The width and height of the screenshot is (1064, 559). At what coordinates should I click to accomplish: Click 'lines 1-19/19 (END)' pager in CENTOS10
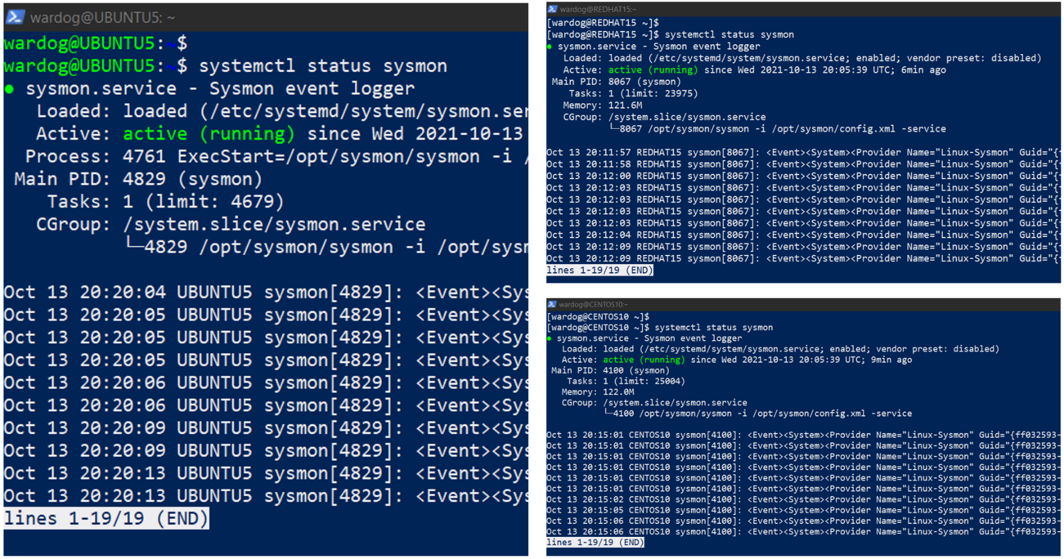[595, 542]
